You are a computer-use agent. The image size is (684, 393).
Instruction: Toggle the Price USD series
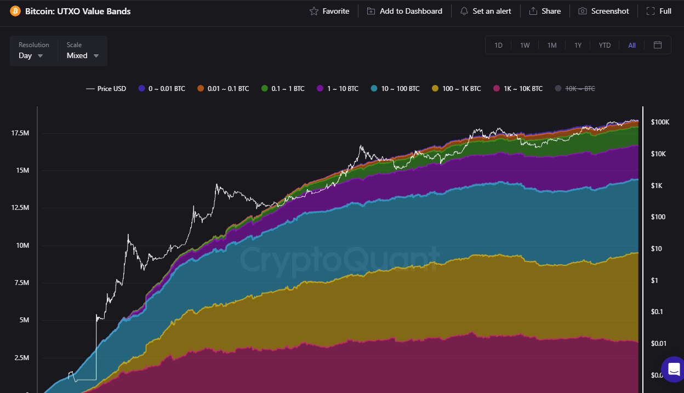(x=106, y=88)
